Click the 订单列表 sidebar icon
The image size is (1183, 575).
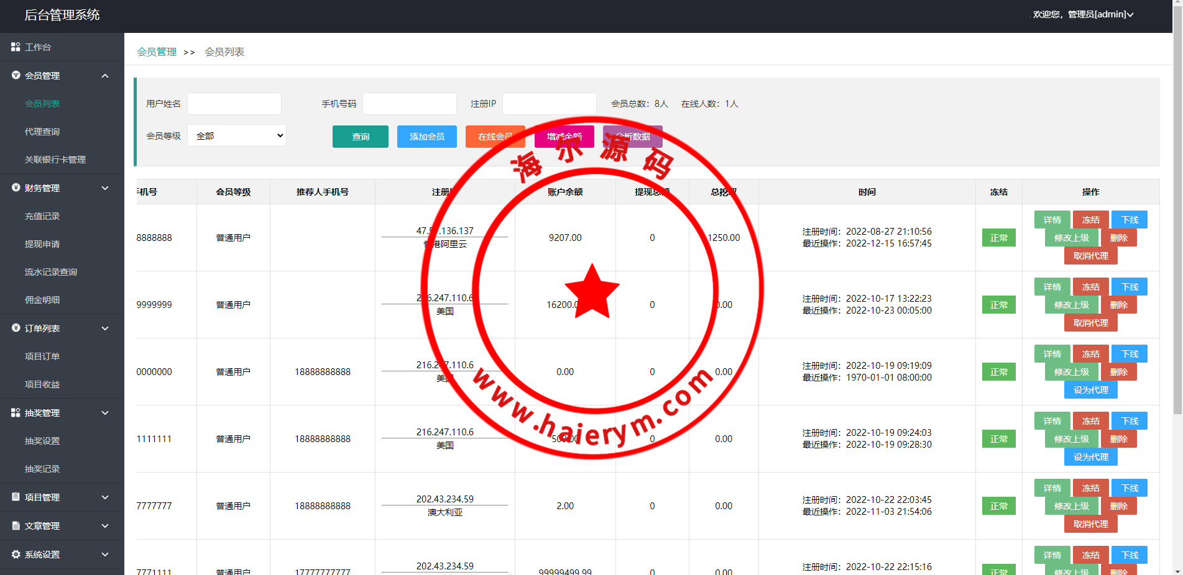16,328
